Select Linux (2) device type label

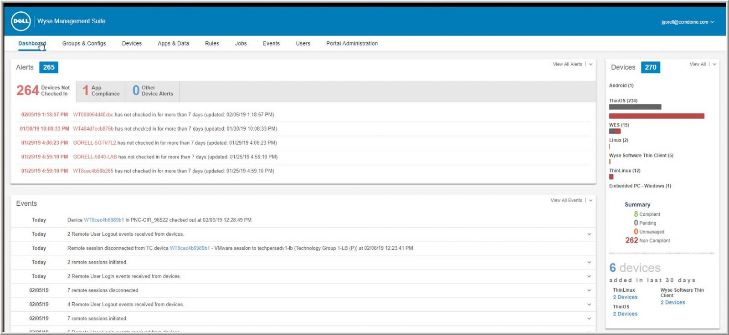point(619,140)
